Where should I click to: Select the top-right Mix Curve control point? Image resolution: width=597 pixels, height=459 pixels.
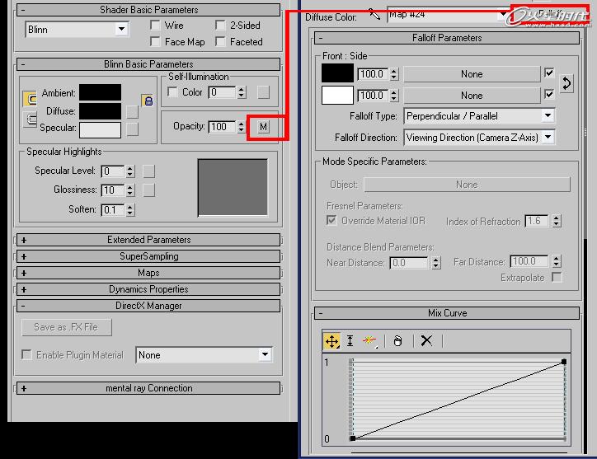pos(564,362)
